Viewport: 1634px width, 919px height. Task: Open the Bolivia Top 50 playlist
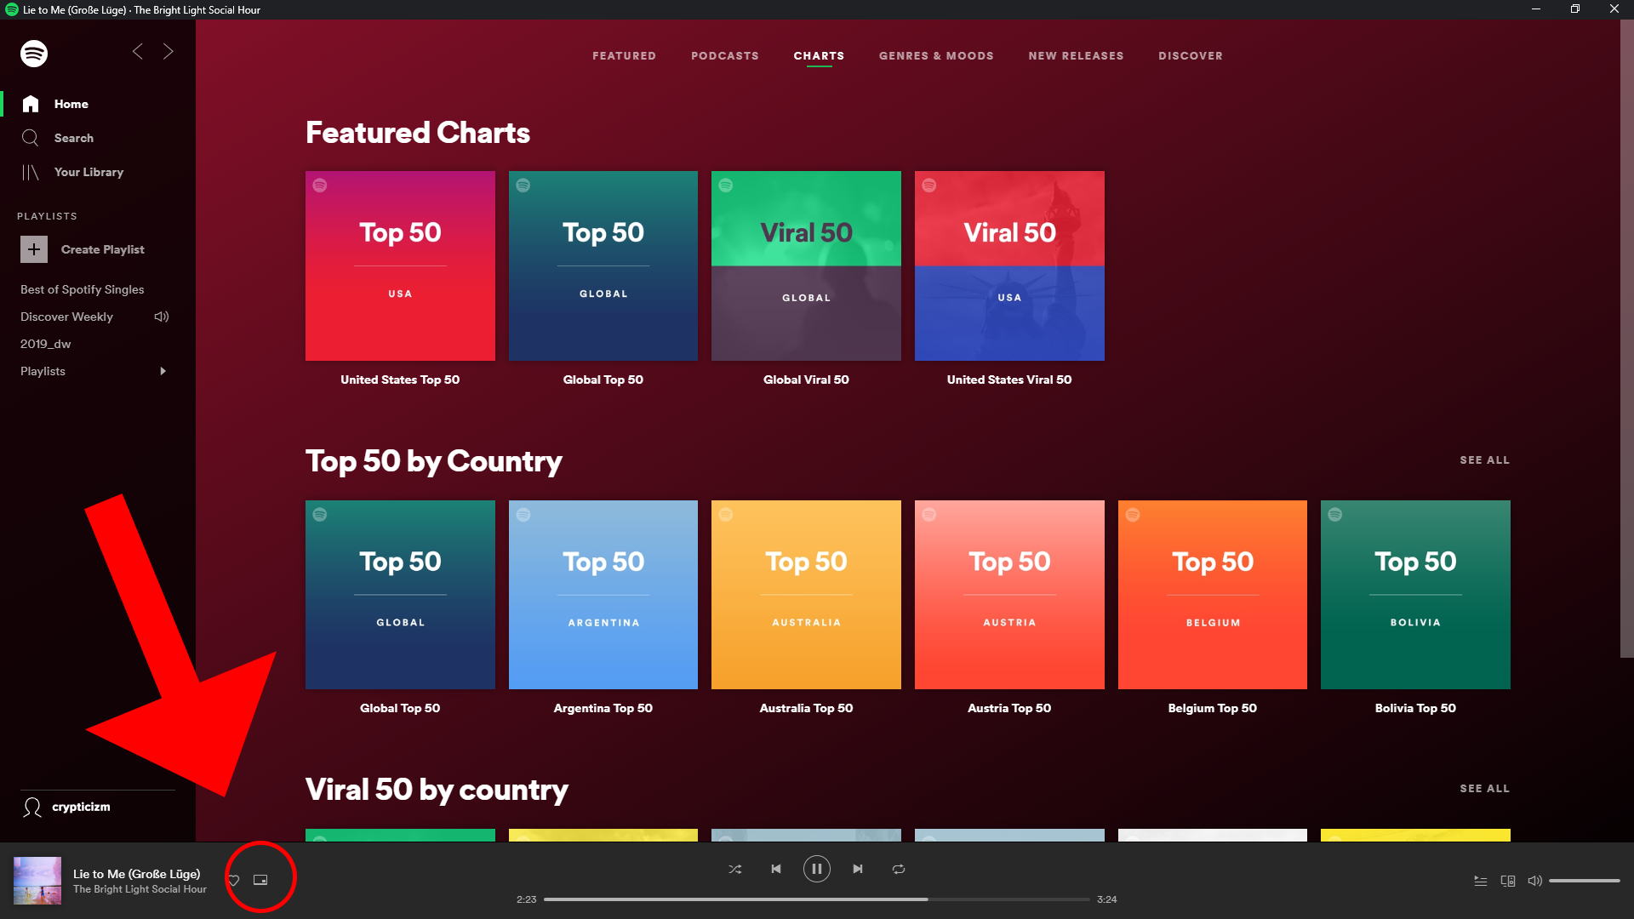coord(1415,594)
